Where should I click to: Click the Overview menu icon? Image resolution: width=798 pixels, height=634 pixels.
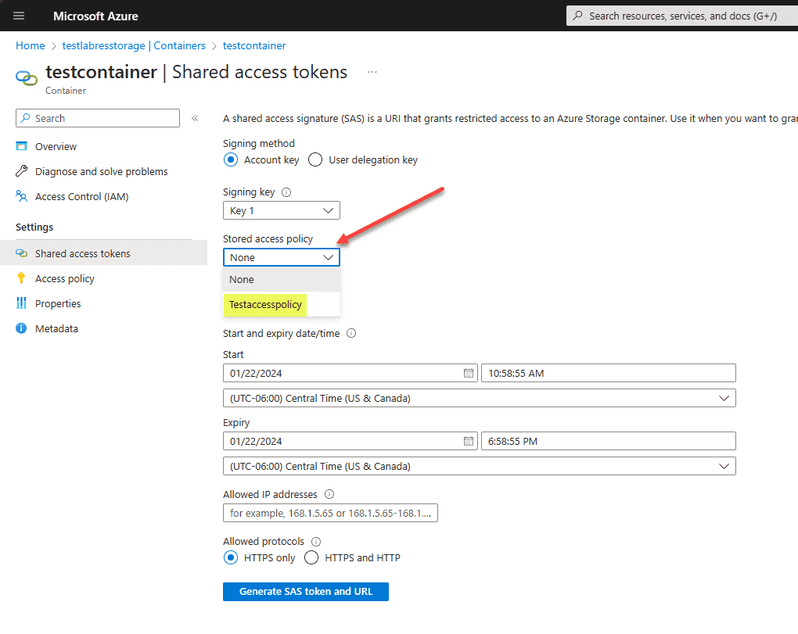(21, 146)
